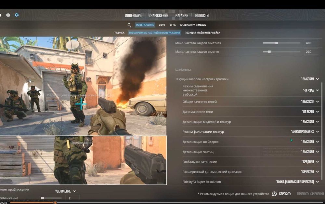The width and height of the screenshot is (325, 204).
Task: Select РАСШИРЕННЫЕ НАСТРОЙКИ ИЗОБРАЖЕНИЯ sub-tab
Action: point(154,33)
